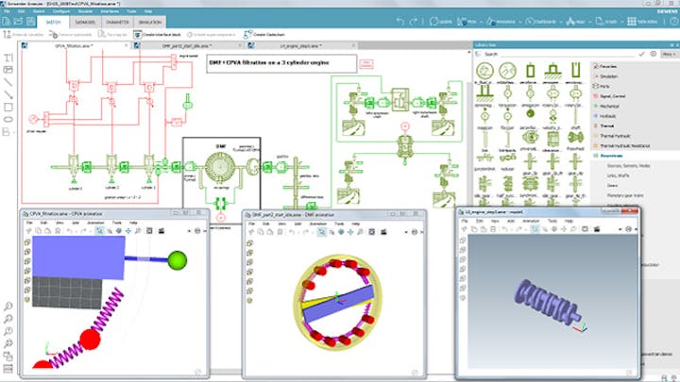This screenshot has height=382, width=680.
Task: Click the new file icon in top toolbar
Action: (x=6, y=21)
